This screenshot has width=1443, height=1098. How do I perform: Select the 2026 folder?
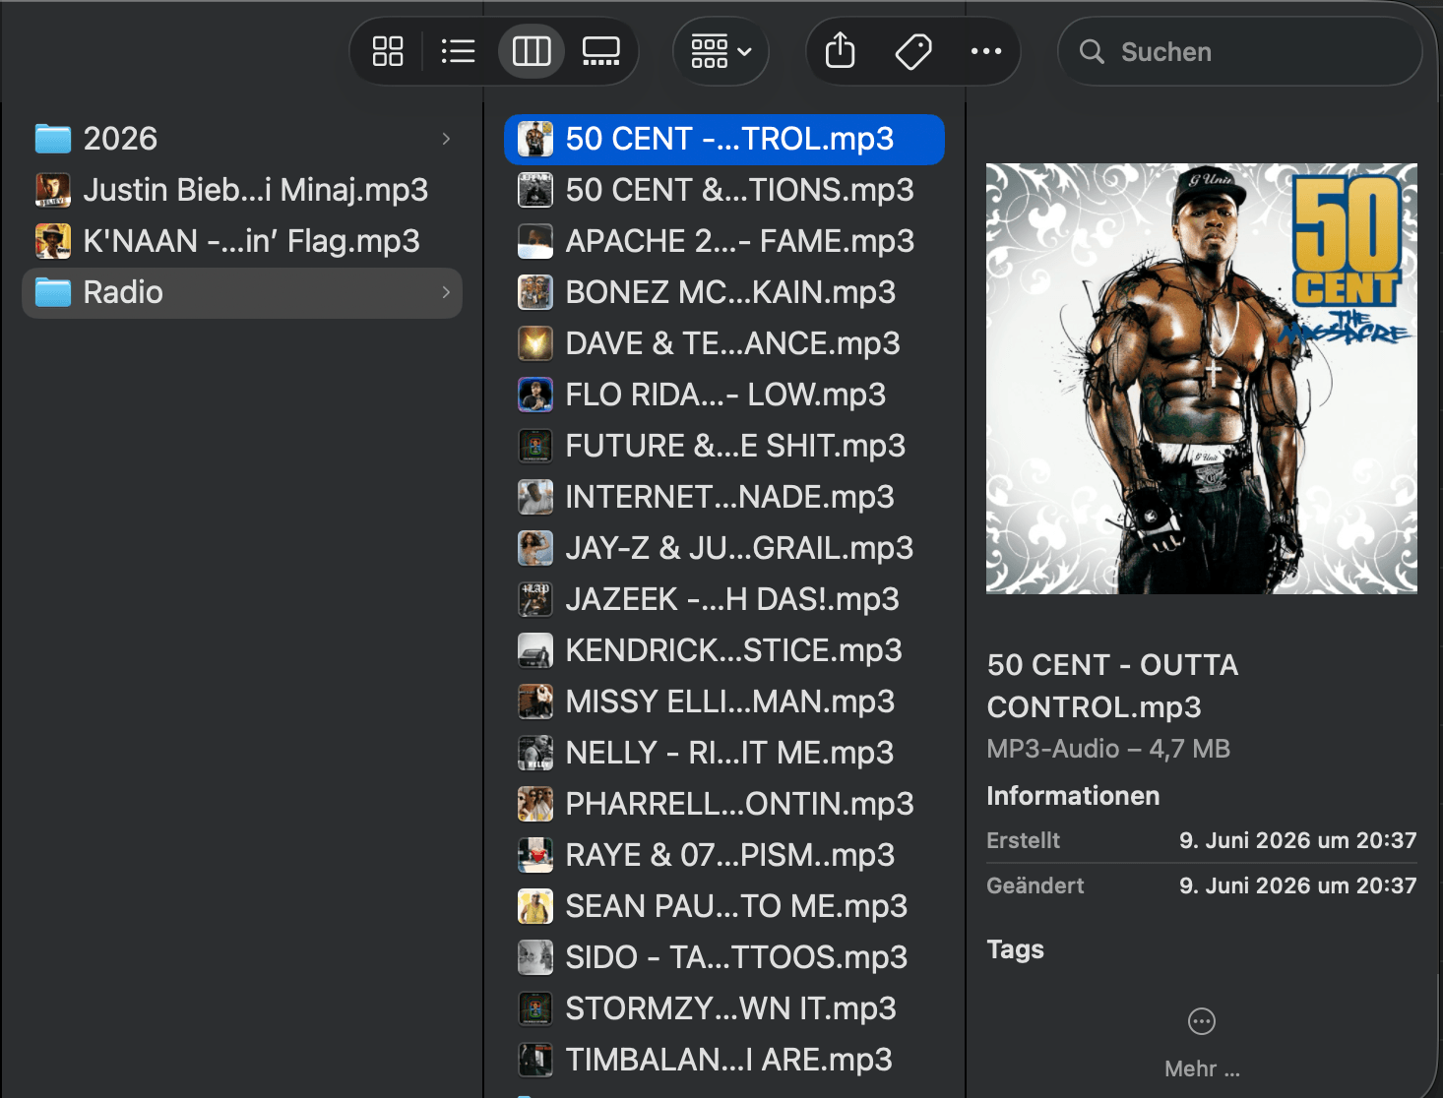tap(242, 139)
